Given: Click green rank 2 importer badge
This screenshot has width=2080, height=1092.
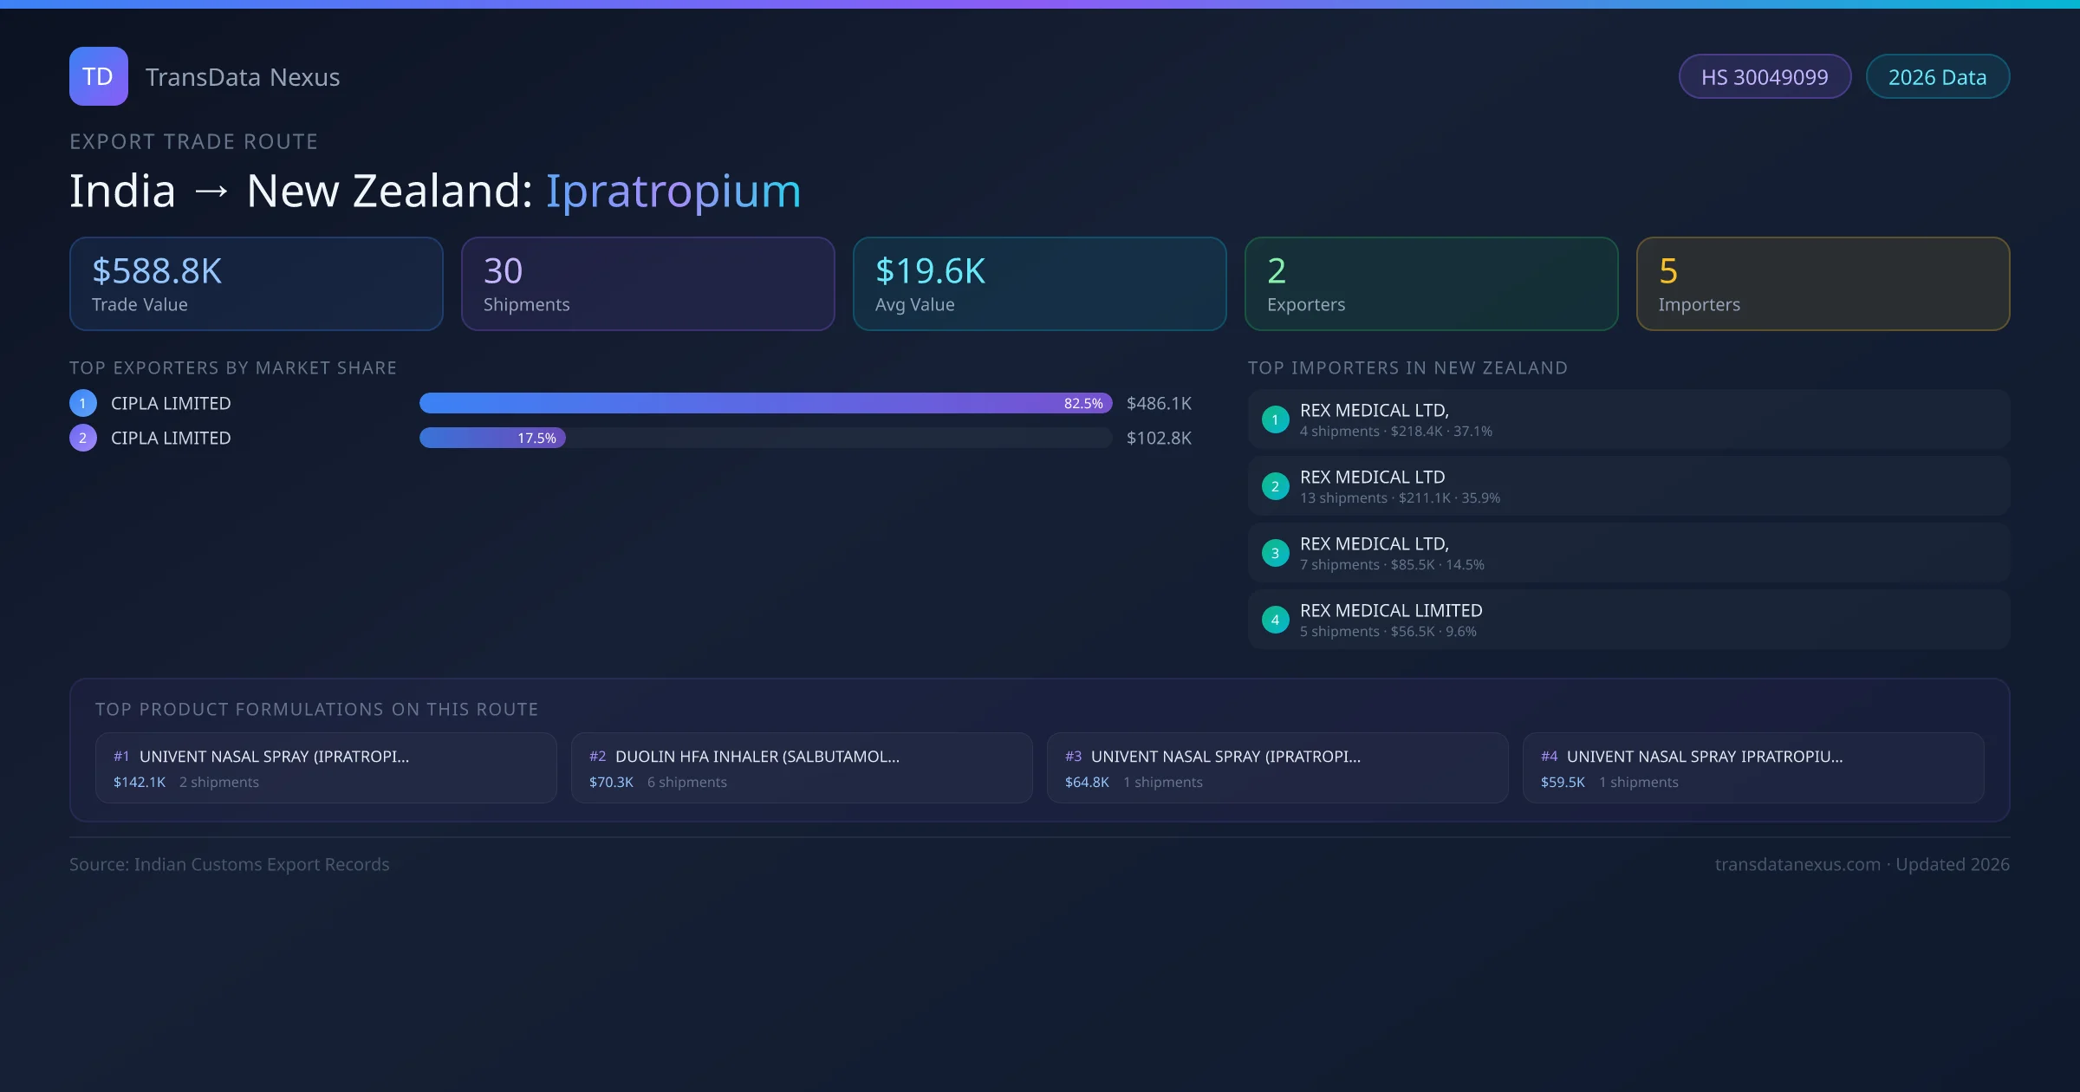Looking at the screenshot, I should tap(1275, 486).
